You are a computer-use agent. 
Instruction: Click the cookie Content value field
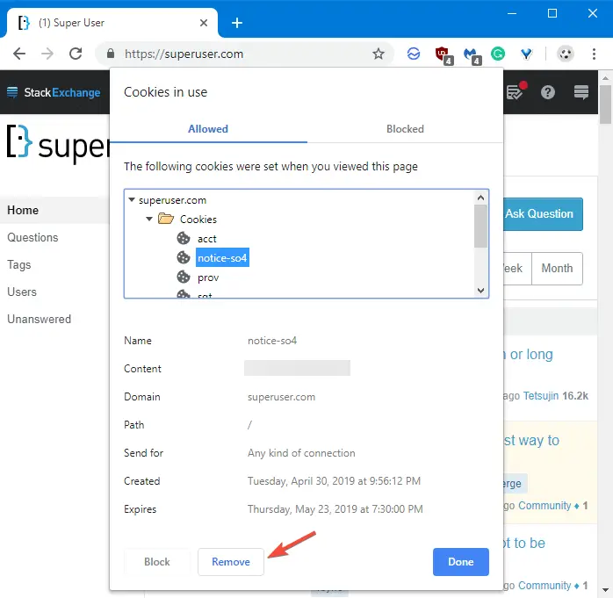click(x=297, y=368)
